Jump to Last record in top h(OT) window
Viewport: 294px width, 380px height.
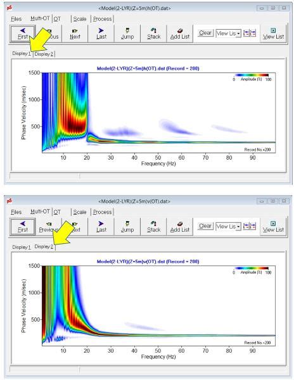tap(101, 34)
